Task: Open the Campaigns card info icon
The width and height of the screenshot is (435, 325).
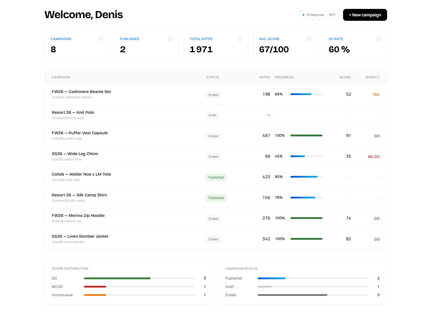Action: pyautogui.click(x=101, y=39)
